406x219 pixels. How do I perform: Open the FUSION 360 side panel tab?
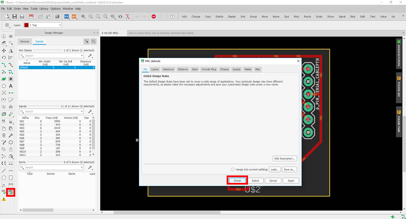pyautogui.click(x=399, y=87)
